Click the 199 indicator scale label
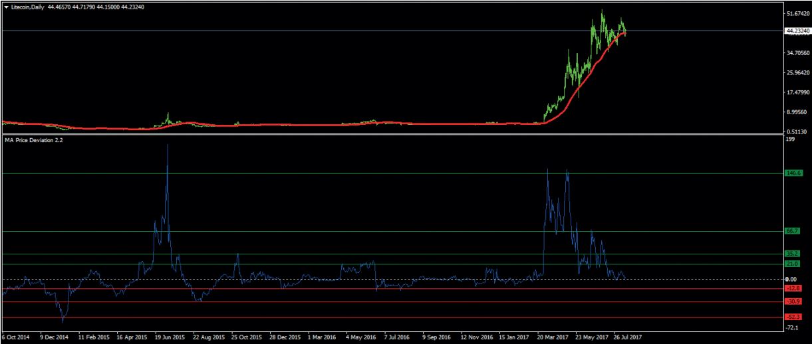 [x=790, y=139]
